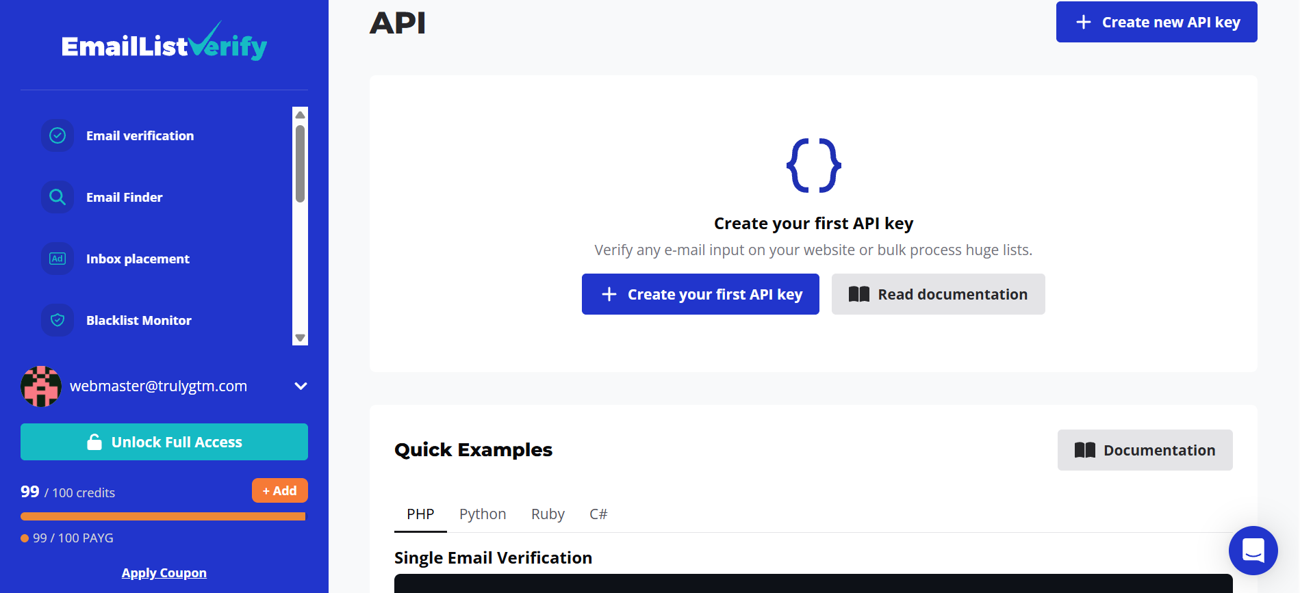Select the PHP code tab
The height and width of the screenshot is (593, 1300).
pos(420,514)
